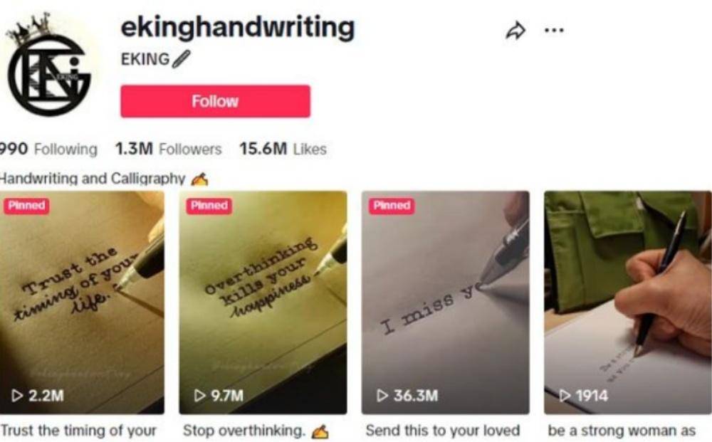Image resolution: width=712 pixels, height=442 pixels.
Task: Open the "Trust the timing" pinned video
Action: (82, 302)
